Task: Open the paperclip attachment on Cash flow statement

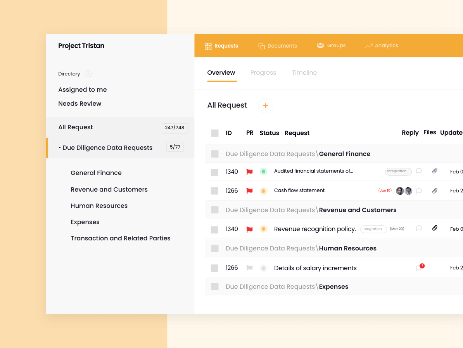Action: 435,190
